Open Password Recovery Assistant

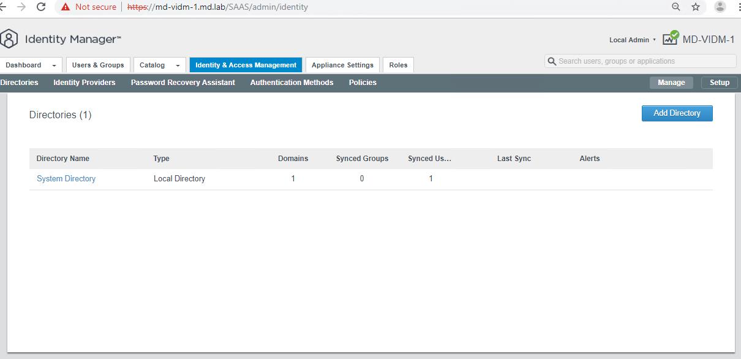click(183, 83)
